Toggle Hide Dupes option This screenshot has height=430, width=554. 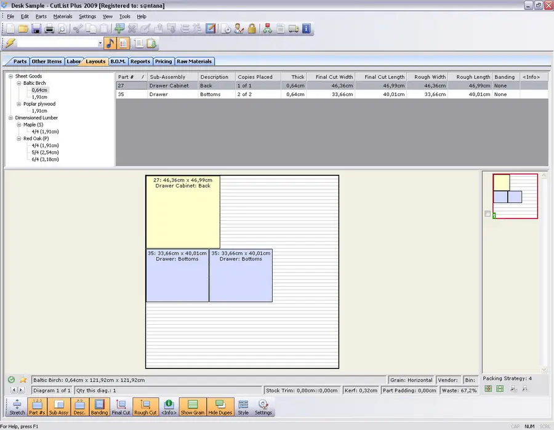220,407
